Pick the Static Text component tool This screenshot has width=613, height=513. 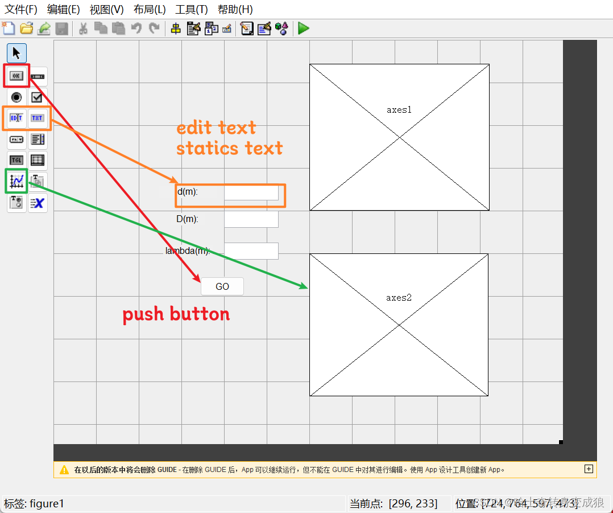pyautogui.click(x=38, y=118)
